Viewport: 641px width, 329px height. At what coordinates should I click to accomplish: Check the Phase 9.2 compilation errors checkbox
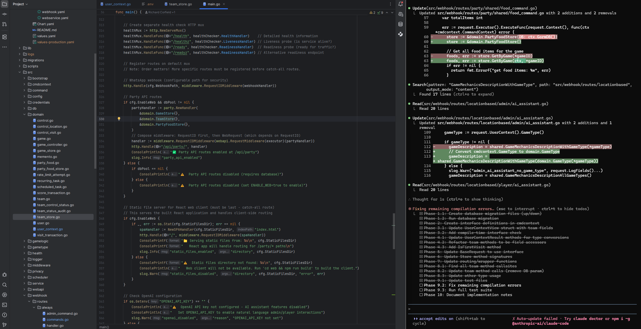point(421,285)
